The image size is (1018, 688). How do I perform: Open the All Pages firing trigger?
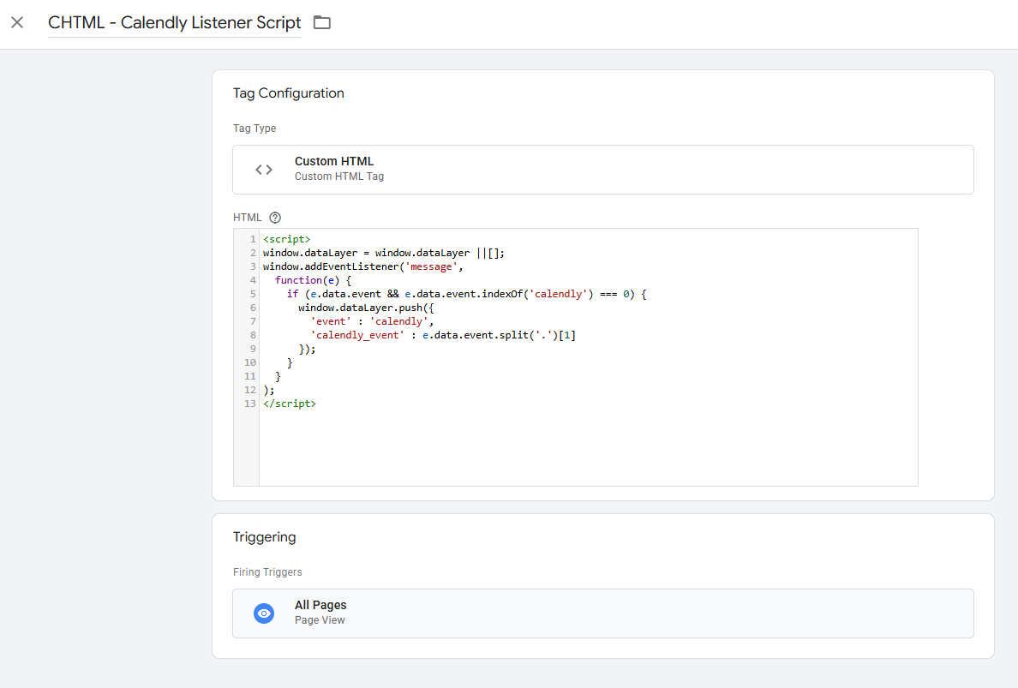click(602, 613)
